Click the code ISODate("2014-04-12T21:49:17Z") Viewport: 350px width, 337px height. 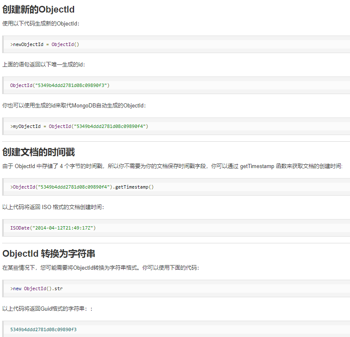click(x=53, y=228)
